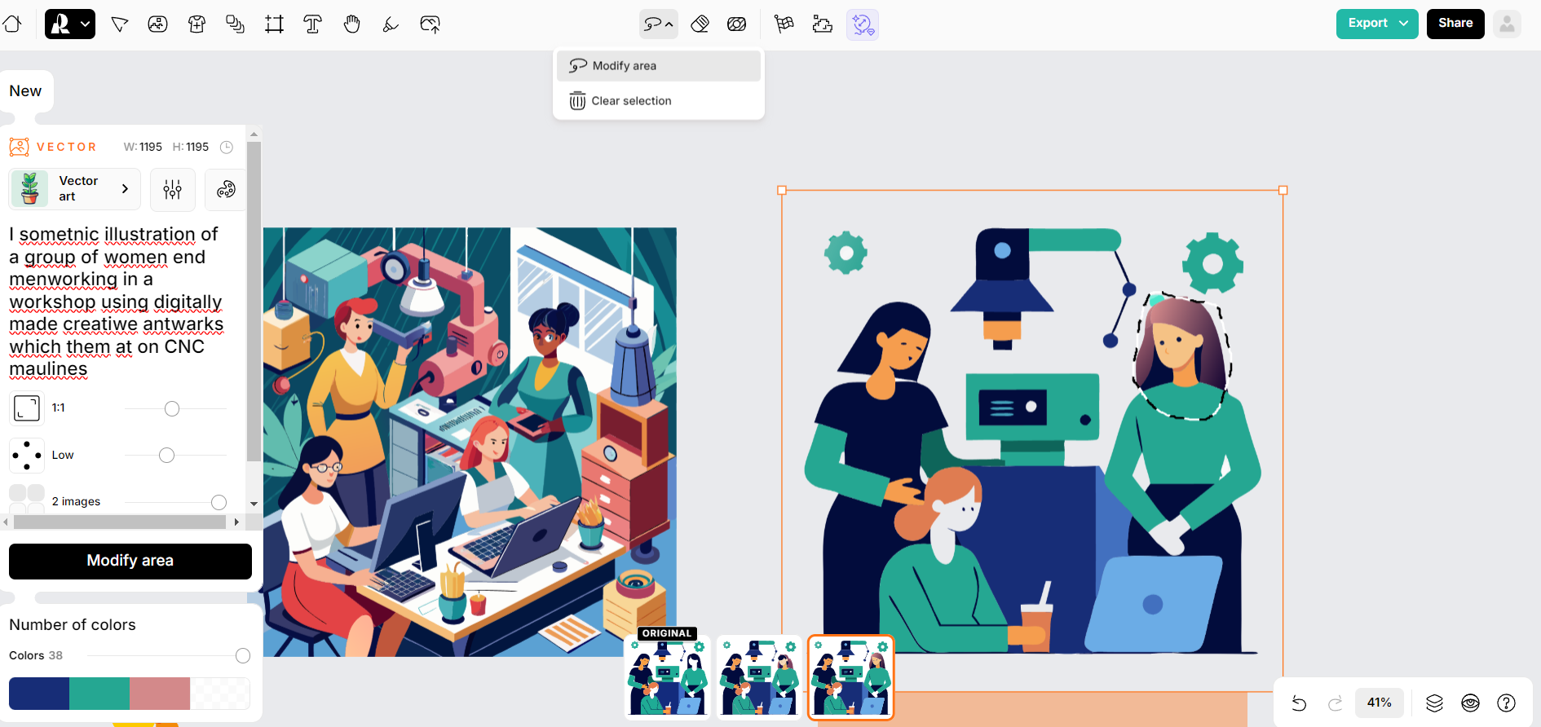1541x727 pixels.
Task: Click the checkered flag vectorize icon
Action: [x=784, y=24]
